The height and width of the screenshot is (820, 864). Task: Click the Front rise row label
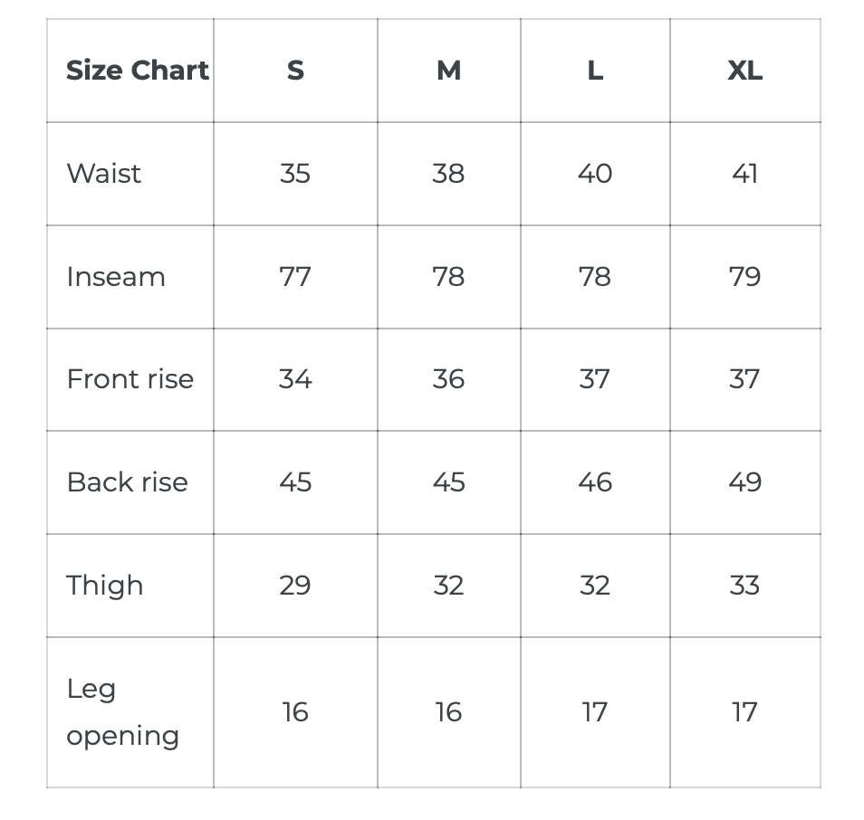coord(130,379)
